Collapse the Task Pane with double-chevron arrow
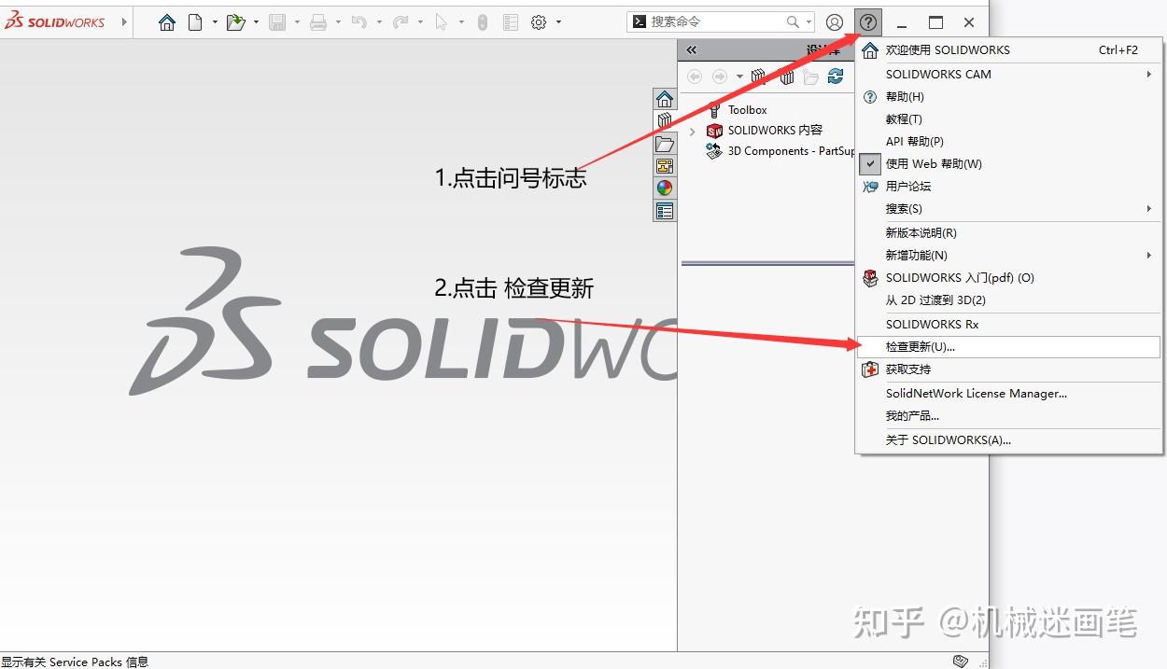 [691, 49]
